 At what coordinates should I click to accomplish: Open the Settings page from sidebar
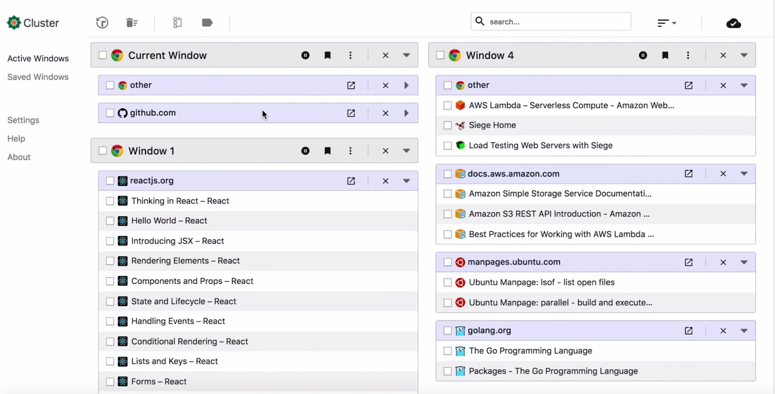[x=23, y=120]
